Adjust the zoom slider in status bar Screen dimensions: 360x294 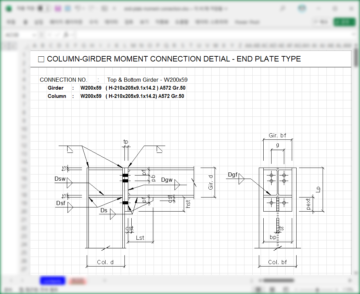tap(317, 289)
